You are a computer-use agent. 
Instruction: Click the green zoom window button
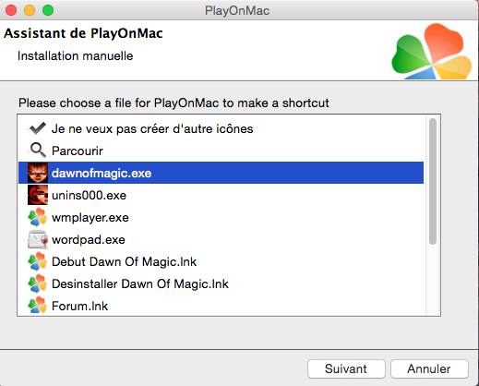coord(48,10)
